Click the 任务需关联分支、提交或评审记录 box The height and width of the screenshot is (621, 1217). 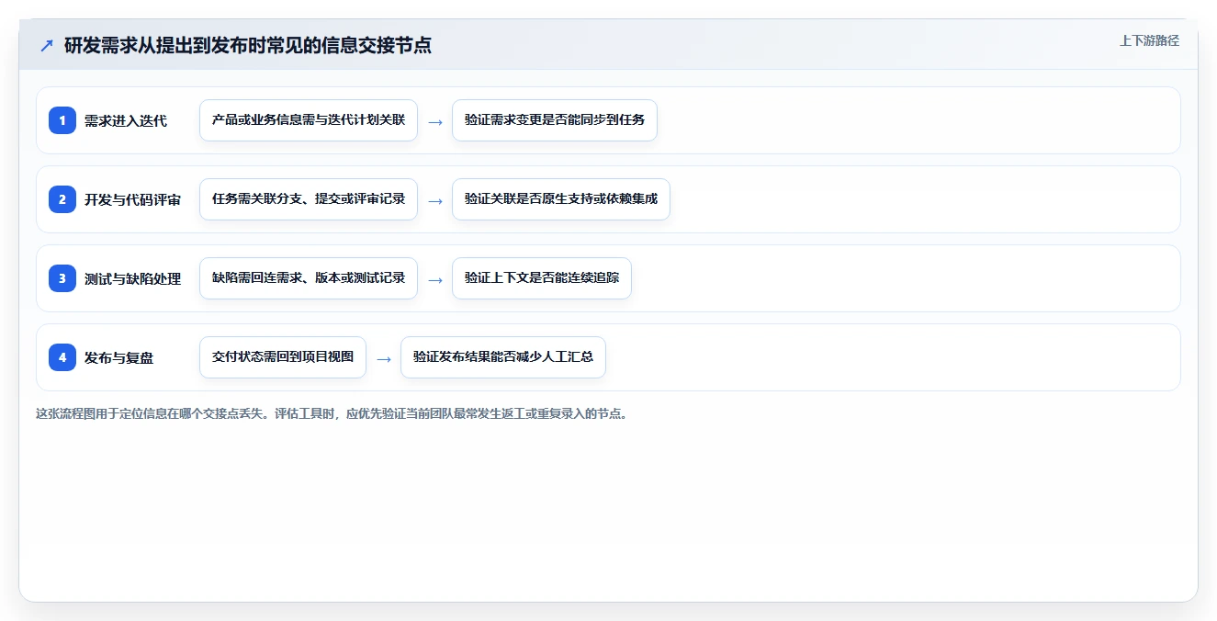point(309,199)
